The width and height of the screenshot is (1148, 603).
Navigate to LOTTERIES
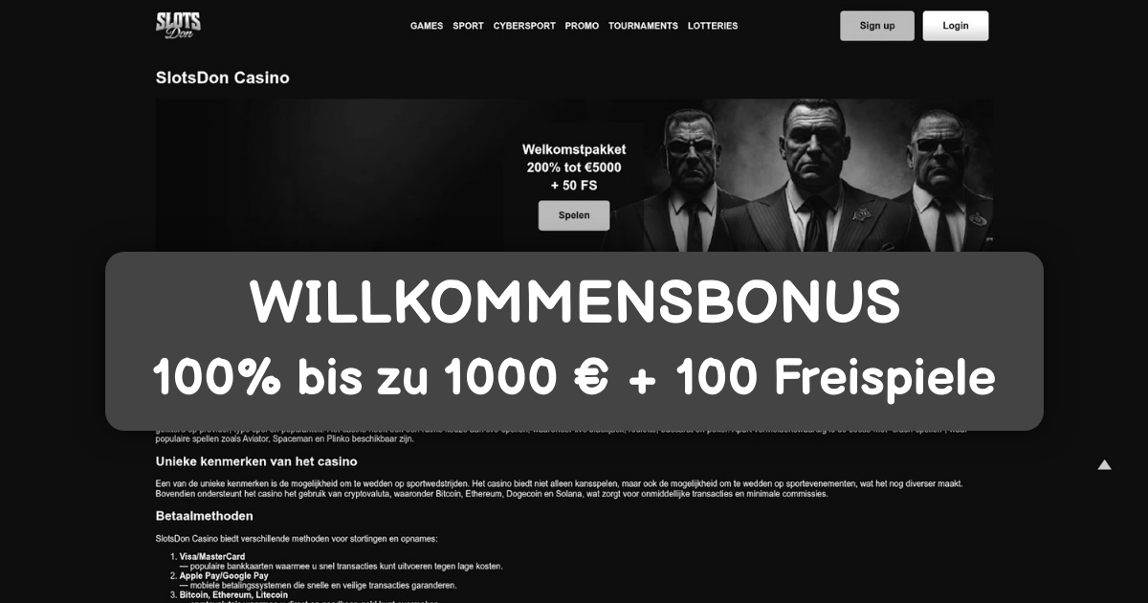point(713,26)
